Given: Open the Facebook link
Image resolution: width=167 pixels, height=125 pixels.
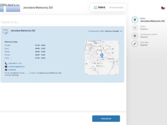Looking at the screenshot, I should click(x=12, y=70).
